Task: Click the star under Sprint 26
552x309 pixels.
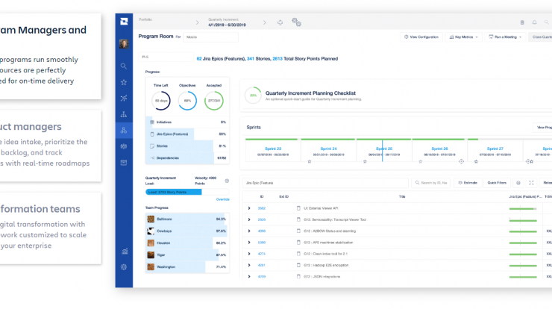Action: click(x=420, y=161)
